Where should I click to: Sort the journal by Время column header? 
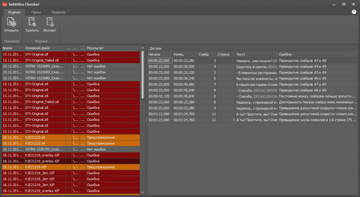click(12, 48)
